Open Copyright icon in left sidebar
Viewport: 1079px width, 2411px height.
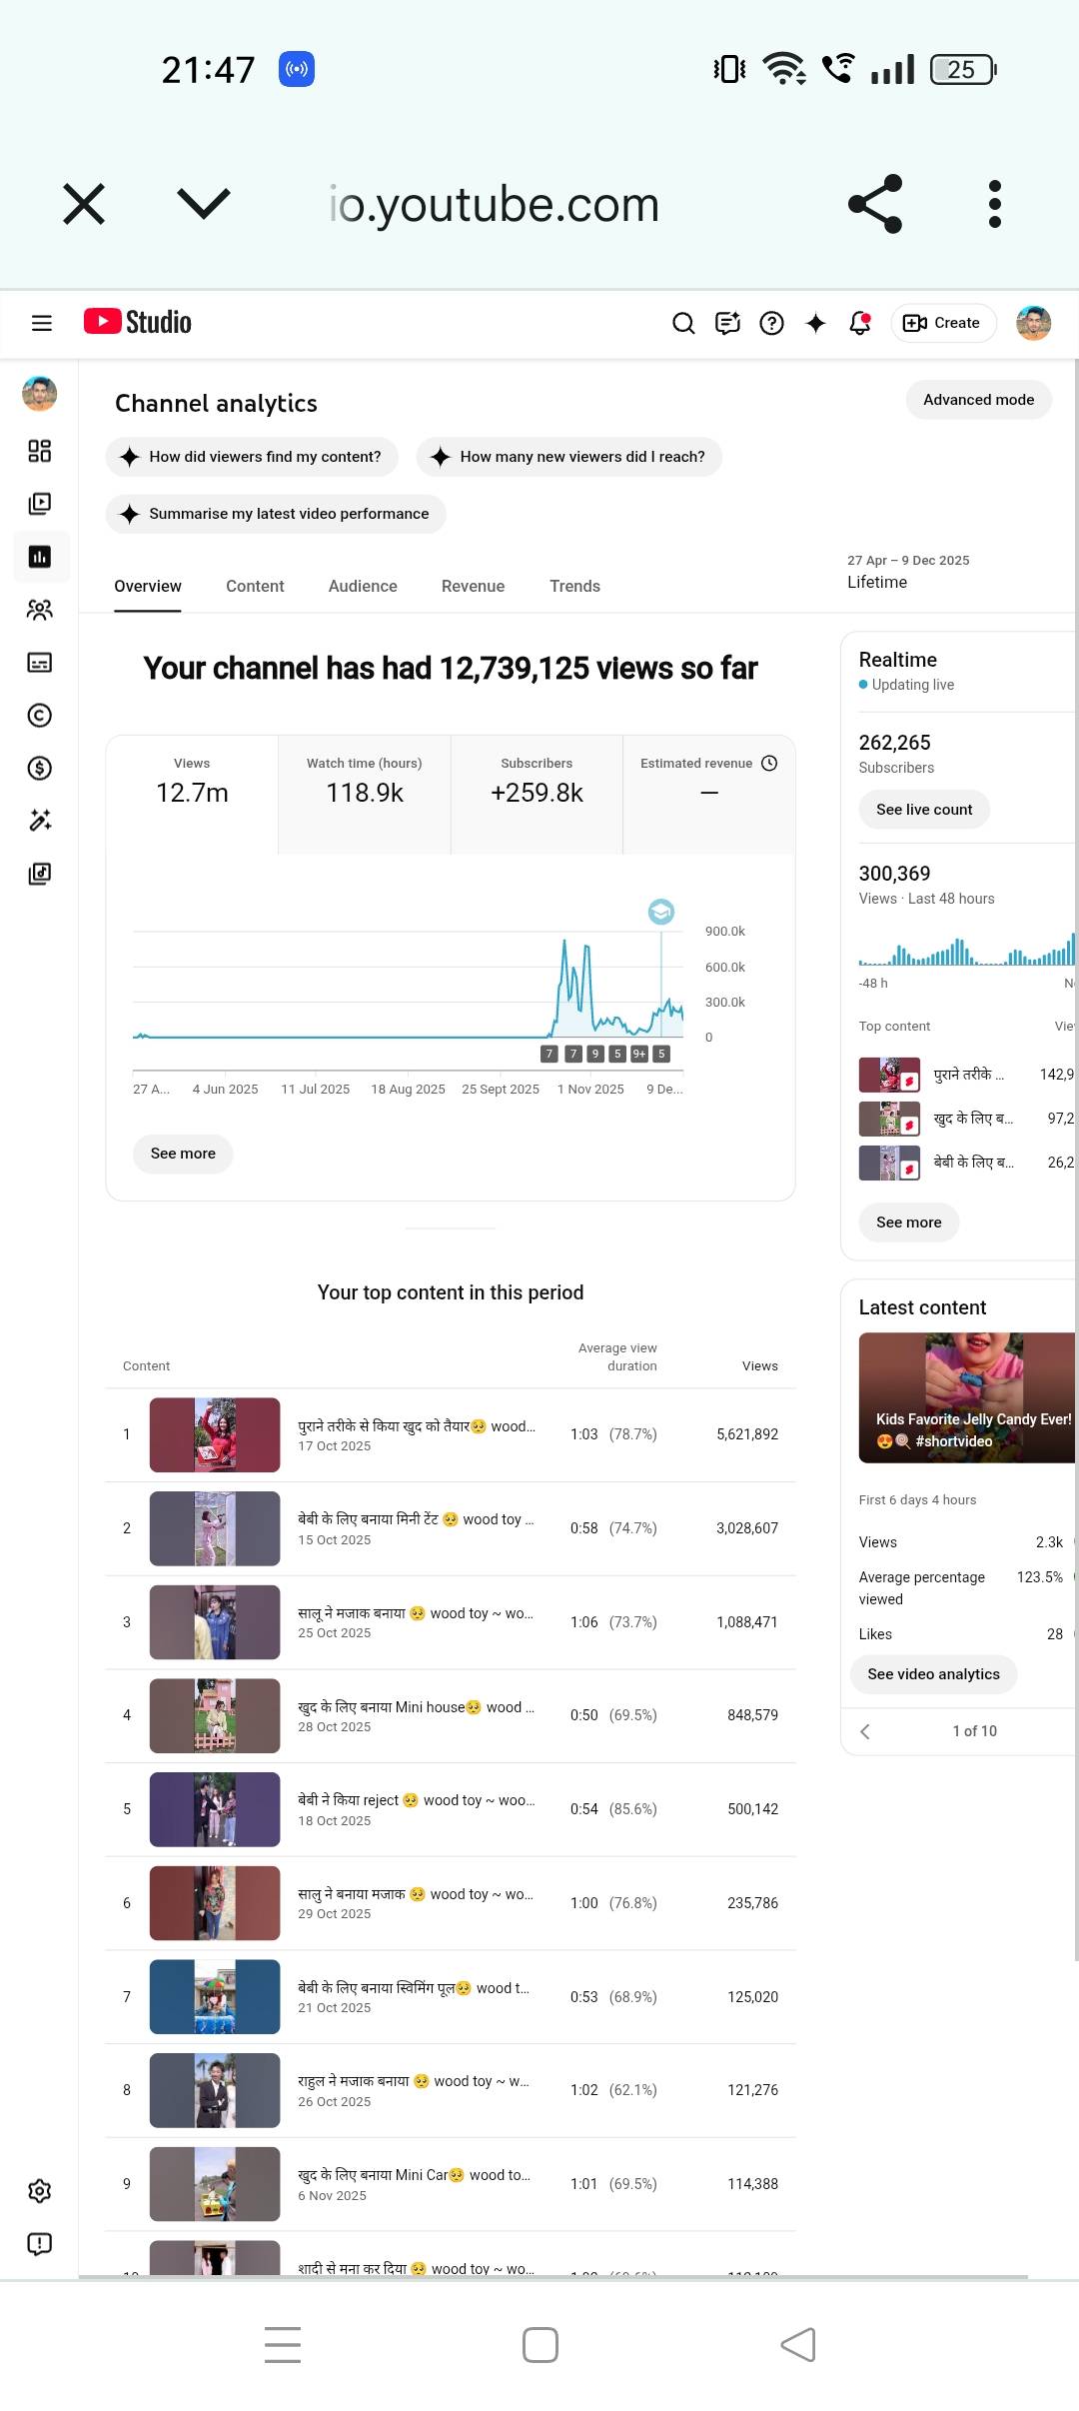40,716
